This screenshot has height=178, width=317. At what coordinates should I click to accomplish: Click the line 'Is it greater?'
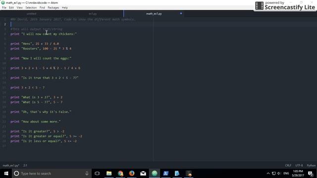click(38, 132)
